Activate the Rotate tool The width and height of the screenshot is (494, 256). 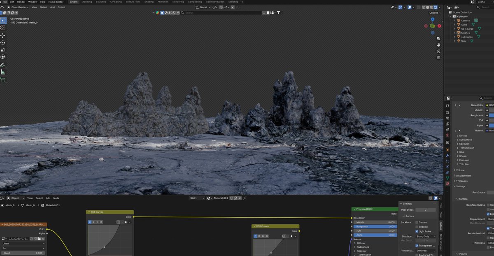3,42
